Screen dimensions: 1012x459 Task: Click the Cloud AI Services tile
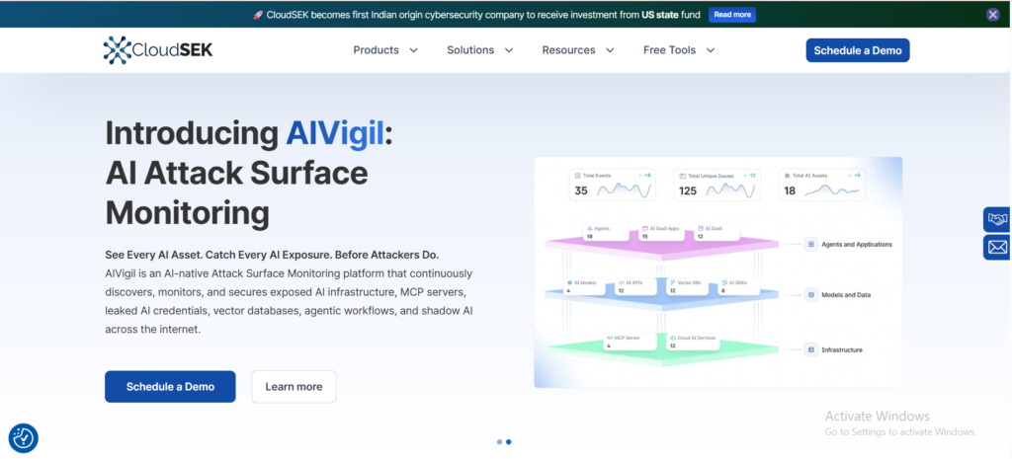(693, 342)
